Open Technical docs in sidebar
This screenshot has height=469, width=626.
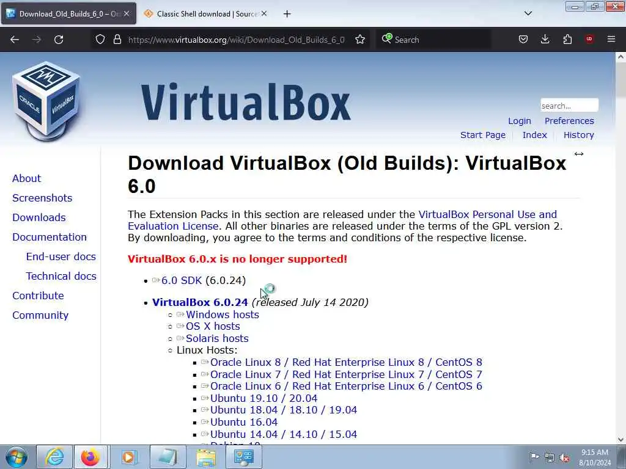[x=61, y=276]
